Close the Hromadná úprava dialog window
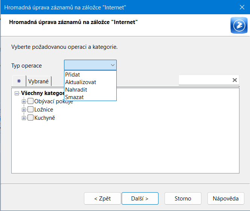This screenshot has height=211, width=250. pyautogui.click(x=242, y=7)
